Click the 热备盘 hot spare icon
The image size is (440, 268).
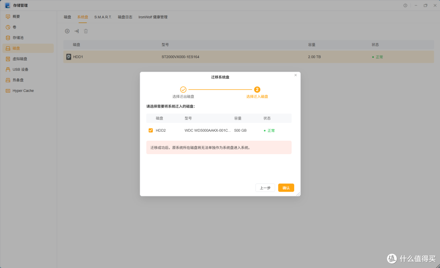[x=8, y=80]
